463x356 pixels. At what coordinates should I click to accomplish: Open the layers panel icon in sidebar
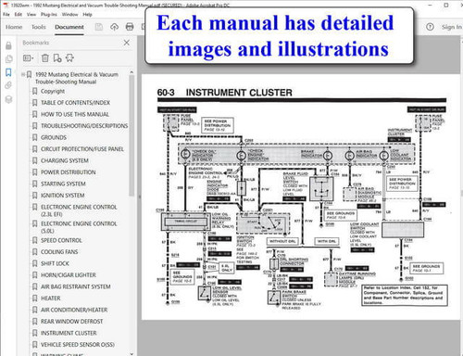8,99
